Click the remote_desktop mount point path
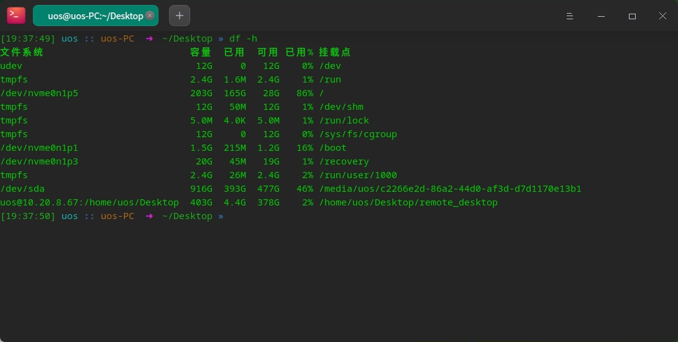678x342 pixels. click(408, 202)
